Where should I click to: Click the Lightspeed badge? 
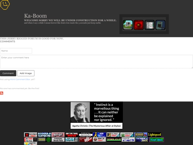(x=154, y=135)
